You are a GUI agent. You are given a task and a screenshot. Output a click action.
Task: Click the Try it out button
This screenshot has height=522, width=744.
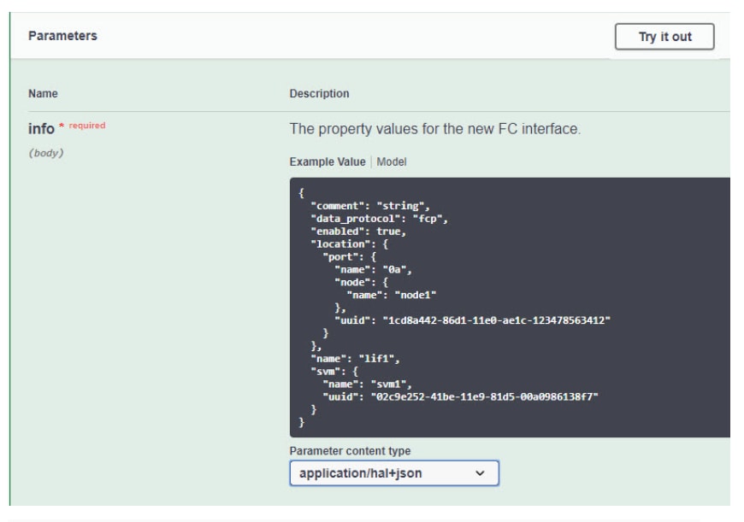coord(664,37)
